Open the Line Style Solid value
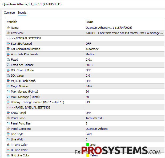The image size is (165, 158). [x=125, y=134]
